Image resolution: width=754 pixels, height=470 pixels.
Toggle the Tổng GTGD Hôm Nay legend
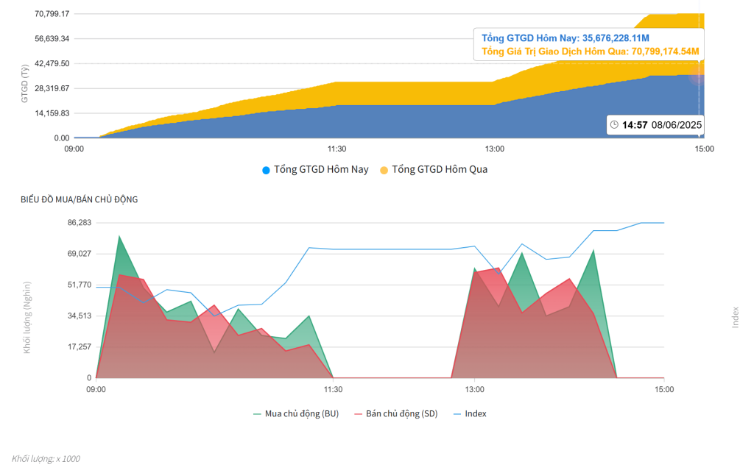point(315,170)
